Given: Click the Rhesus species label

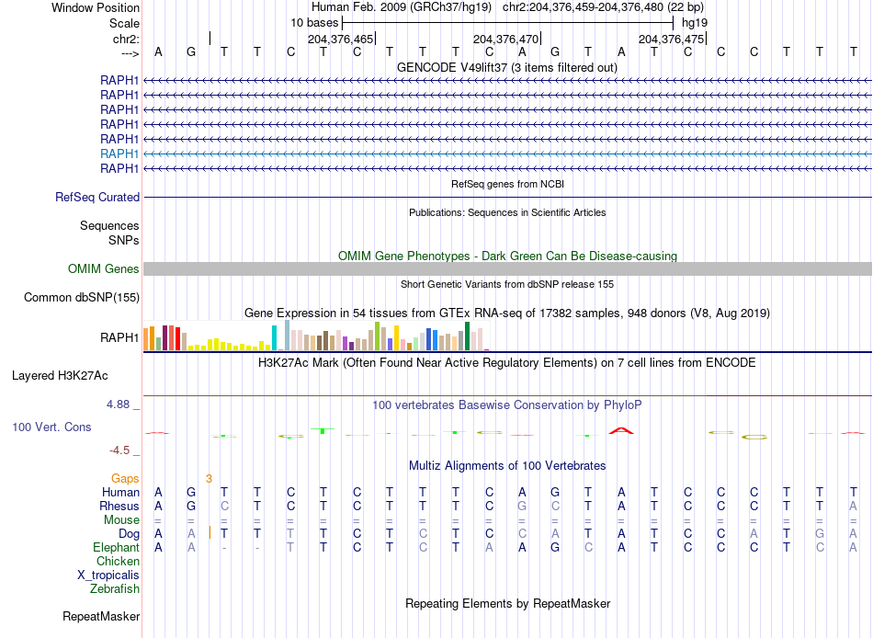Looking at the screenshot, I should tap(119, 507).
